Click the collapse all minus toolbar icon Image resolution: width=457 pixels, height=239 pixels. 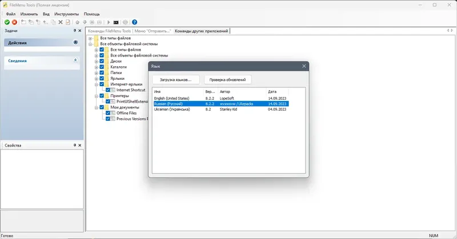[99, 22]
